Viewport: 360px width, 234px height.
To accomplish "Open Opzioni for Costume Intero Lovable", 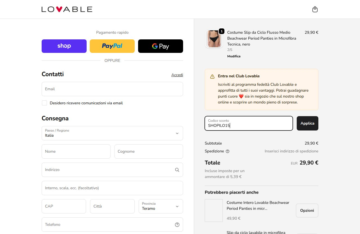I will (x=307, y=210).
